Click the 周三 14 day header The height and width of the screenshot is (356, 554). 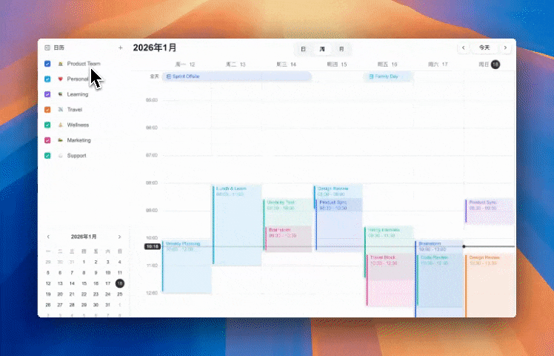[286, 65]
